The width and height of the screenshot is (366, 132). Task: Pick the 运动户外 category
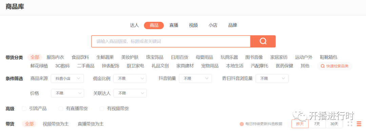pyautogui.click(x=304, y=57)
